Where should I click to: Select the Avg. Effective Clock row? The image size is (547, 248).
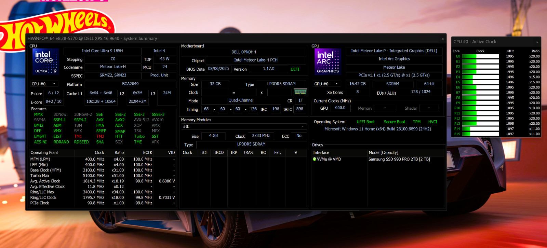pyautogui.click(x=103, y=187)
